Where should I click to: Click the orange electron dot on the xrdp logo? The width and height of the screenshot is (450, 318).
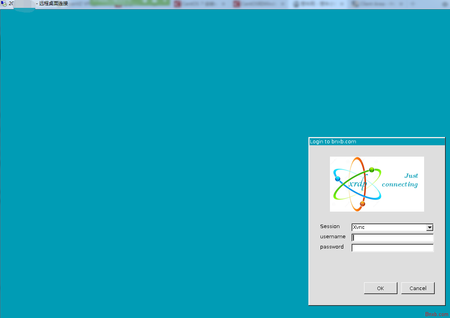(x=361, y=204)
